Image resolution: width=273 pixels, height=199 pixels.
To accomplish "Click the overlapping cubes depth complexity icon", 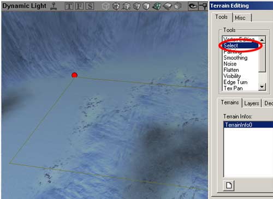I will [177, 6].
